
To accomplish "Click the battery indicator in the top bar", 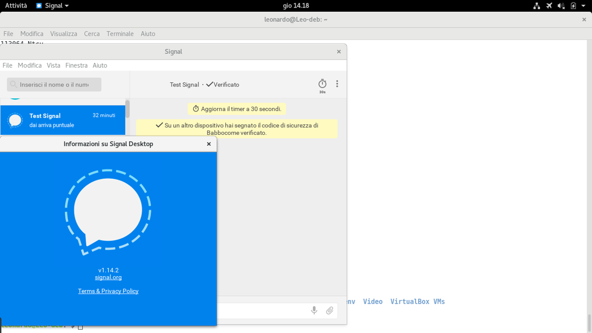I will tap(574, 5).
